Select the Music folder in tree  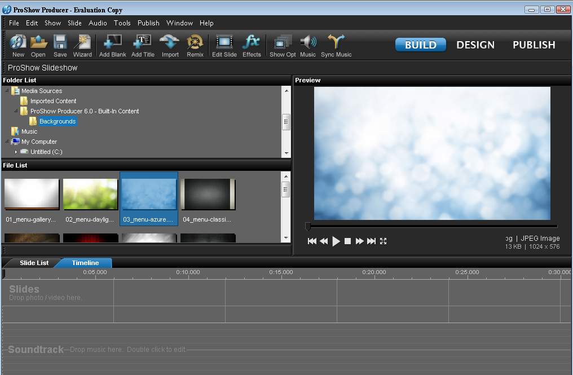click(29, 131)
